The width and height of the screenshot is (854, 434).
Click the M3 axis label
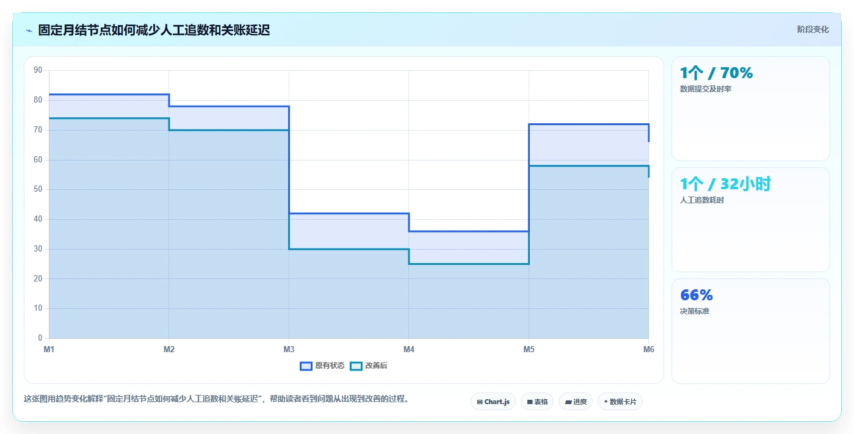point(289,350)
